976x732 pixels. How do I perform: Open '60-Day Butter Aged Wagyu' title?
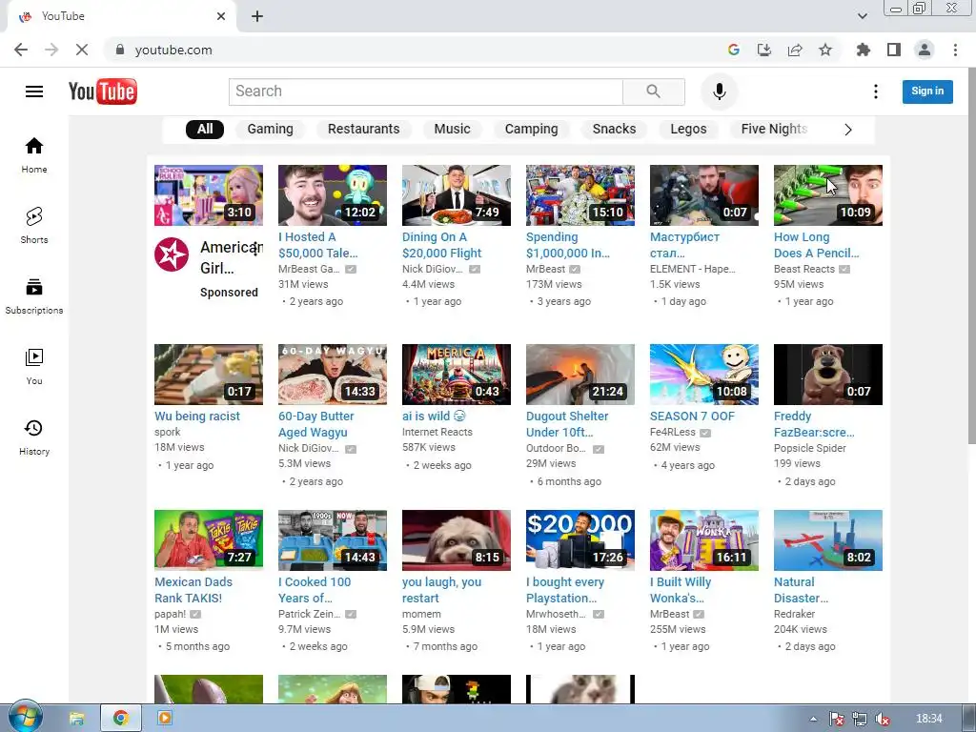[x=315, y=424]
